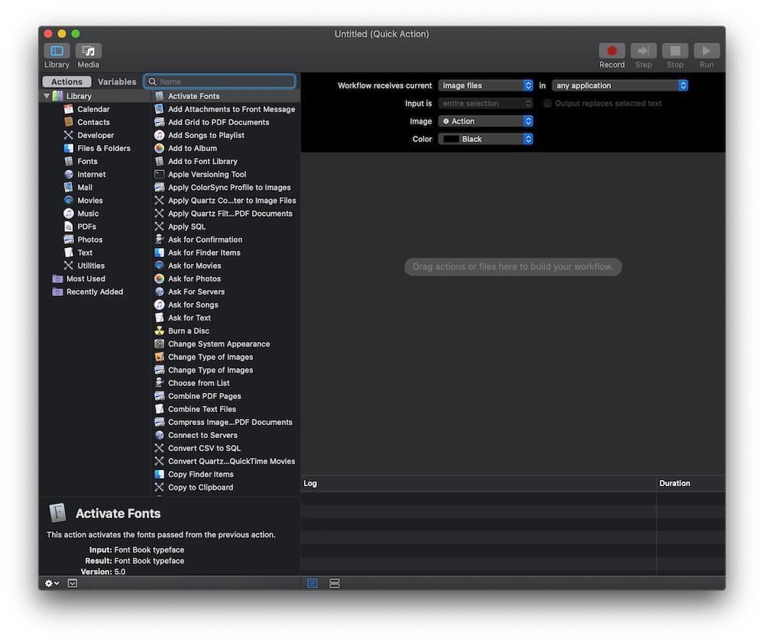764x641 pixels.
Task: Open the gear settings menu at bottom left
Action: click(x=52, y=583)
